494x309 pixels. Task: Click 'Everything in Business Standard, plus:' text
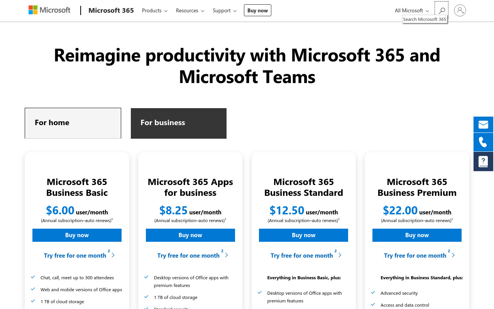coord(422,278)
